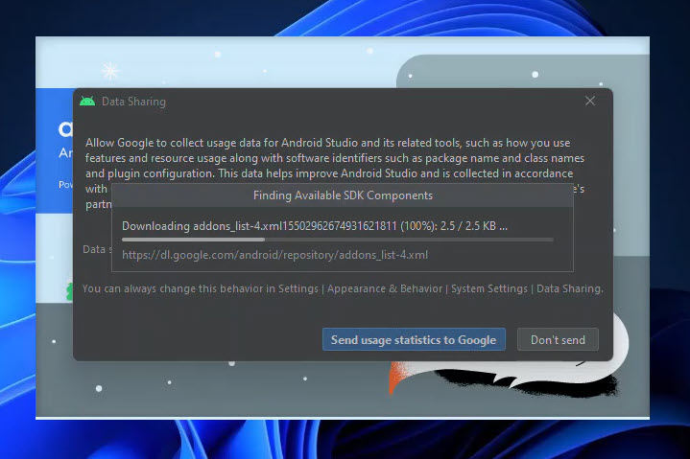Click the Data Sharing title text
This screenshot has width=690, height=459.
tap(133, 102)
